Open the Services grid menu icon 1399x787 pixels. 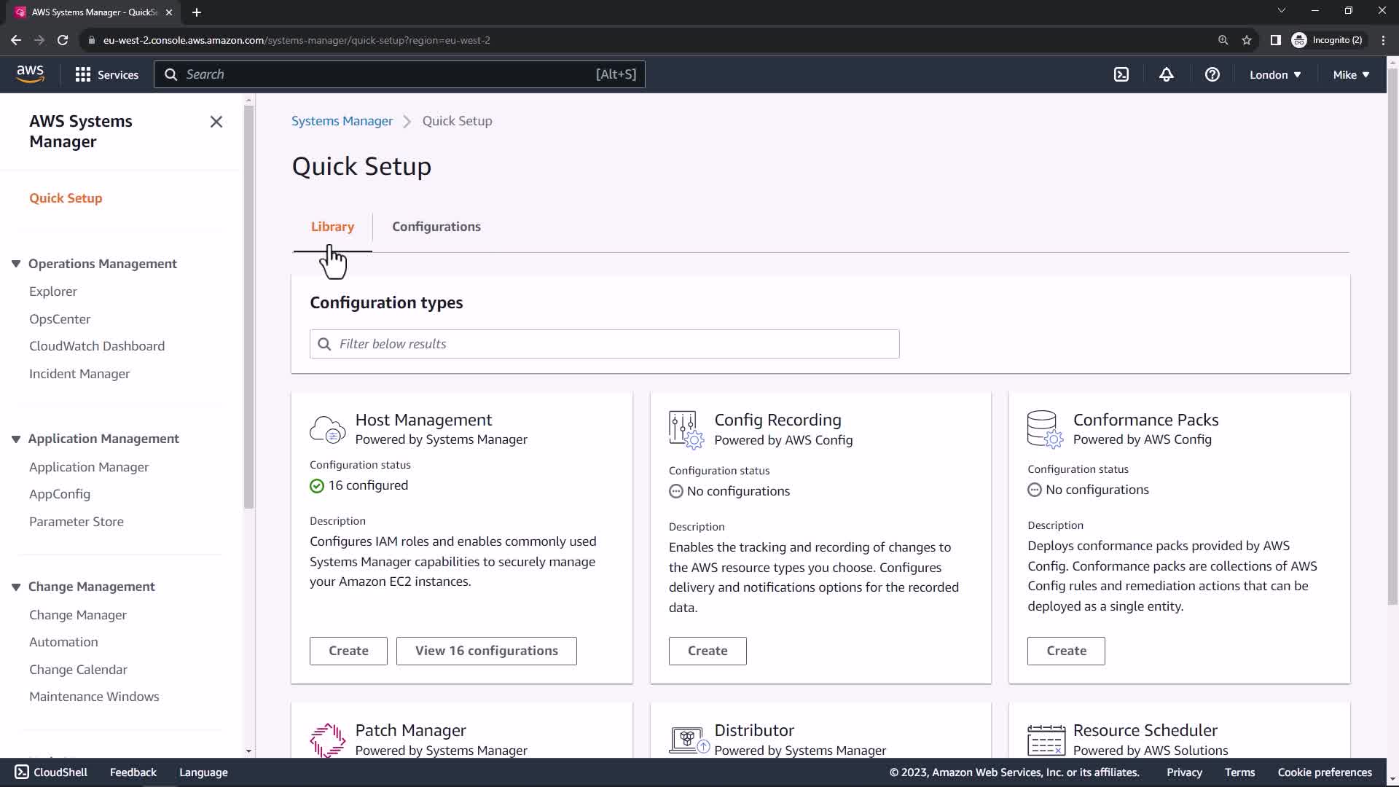(83, 74)
